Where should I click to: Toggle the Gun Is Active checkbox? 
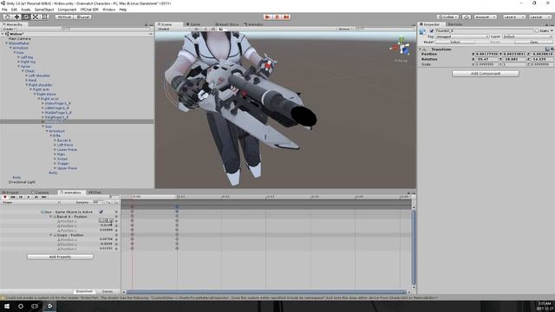click(101, 211)
